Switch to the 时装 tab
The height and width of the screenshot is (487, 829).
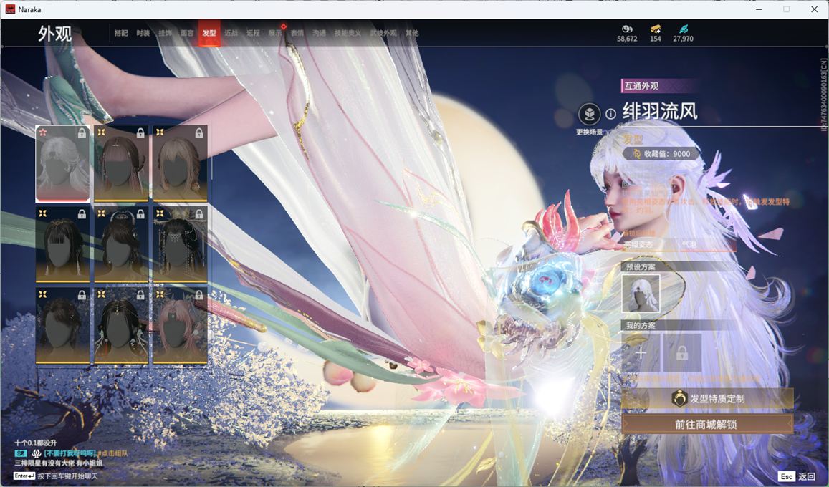point(143,33)
